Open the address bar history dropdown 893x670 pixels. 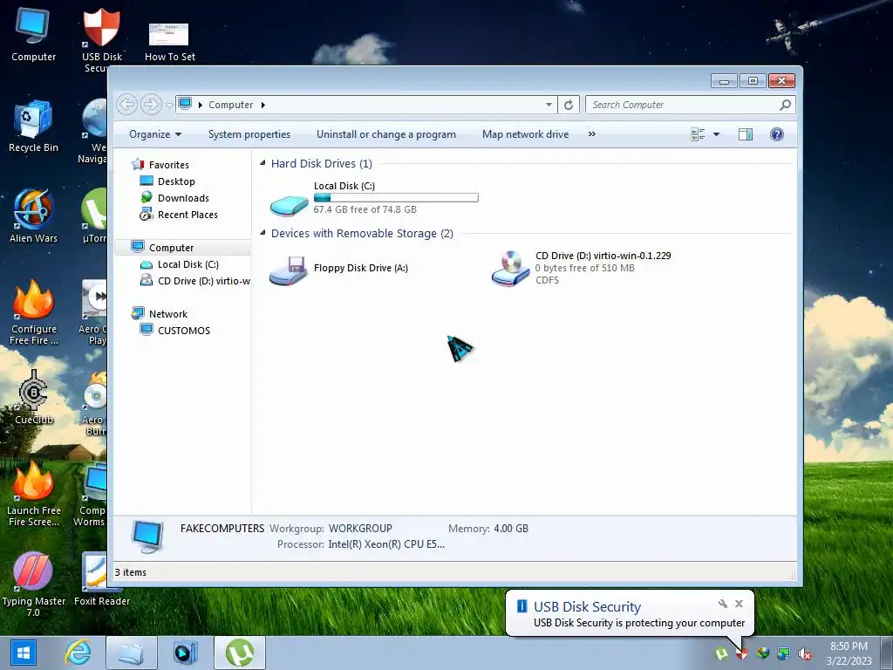[549, 105]
